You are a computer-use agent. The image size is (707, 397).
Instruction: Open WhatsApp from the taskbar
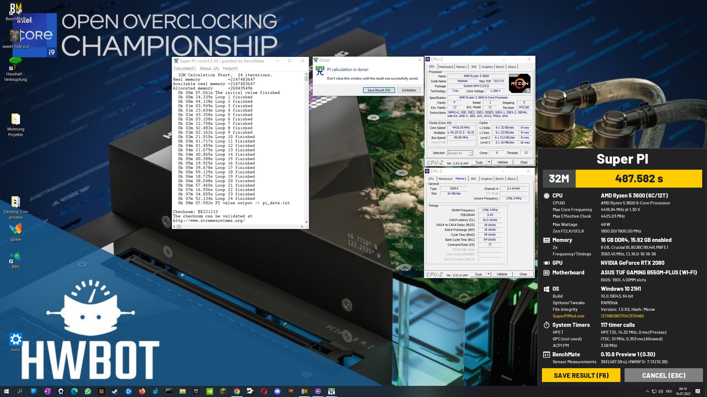coord(88,391)
